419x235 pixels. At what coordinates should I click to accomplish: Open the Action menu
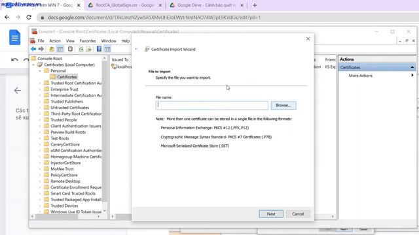55,40
